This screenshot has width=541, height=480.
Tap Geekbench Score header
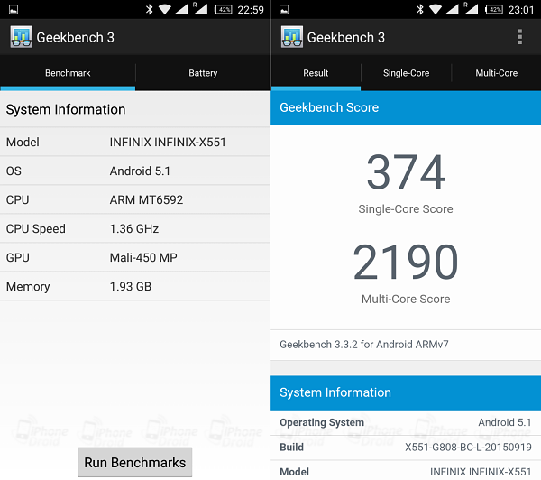[x=406, y=107]
